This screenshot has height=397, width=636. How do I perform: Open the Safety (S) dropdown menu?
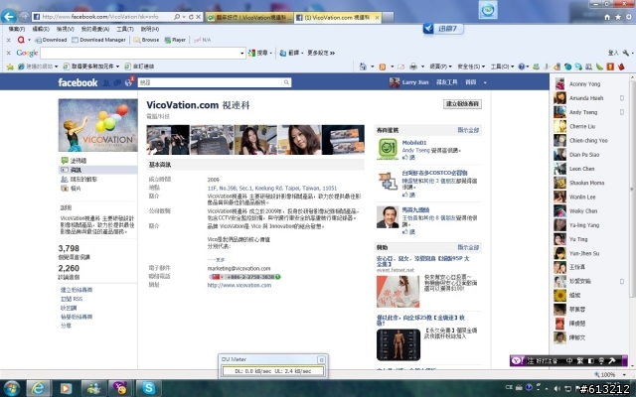point(471,66)
